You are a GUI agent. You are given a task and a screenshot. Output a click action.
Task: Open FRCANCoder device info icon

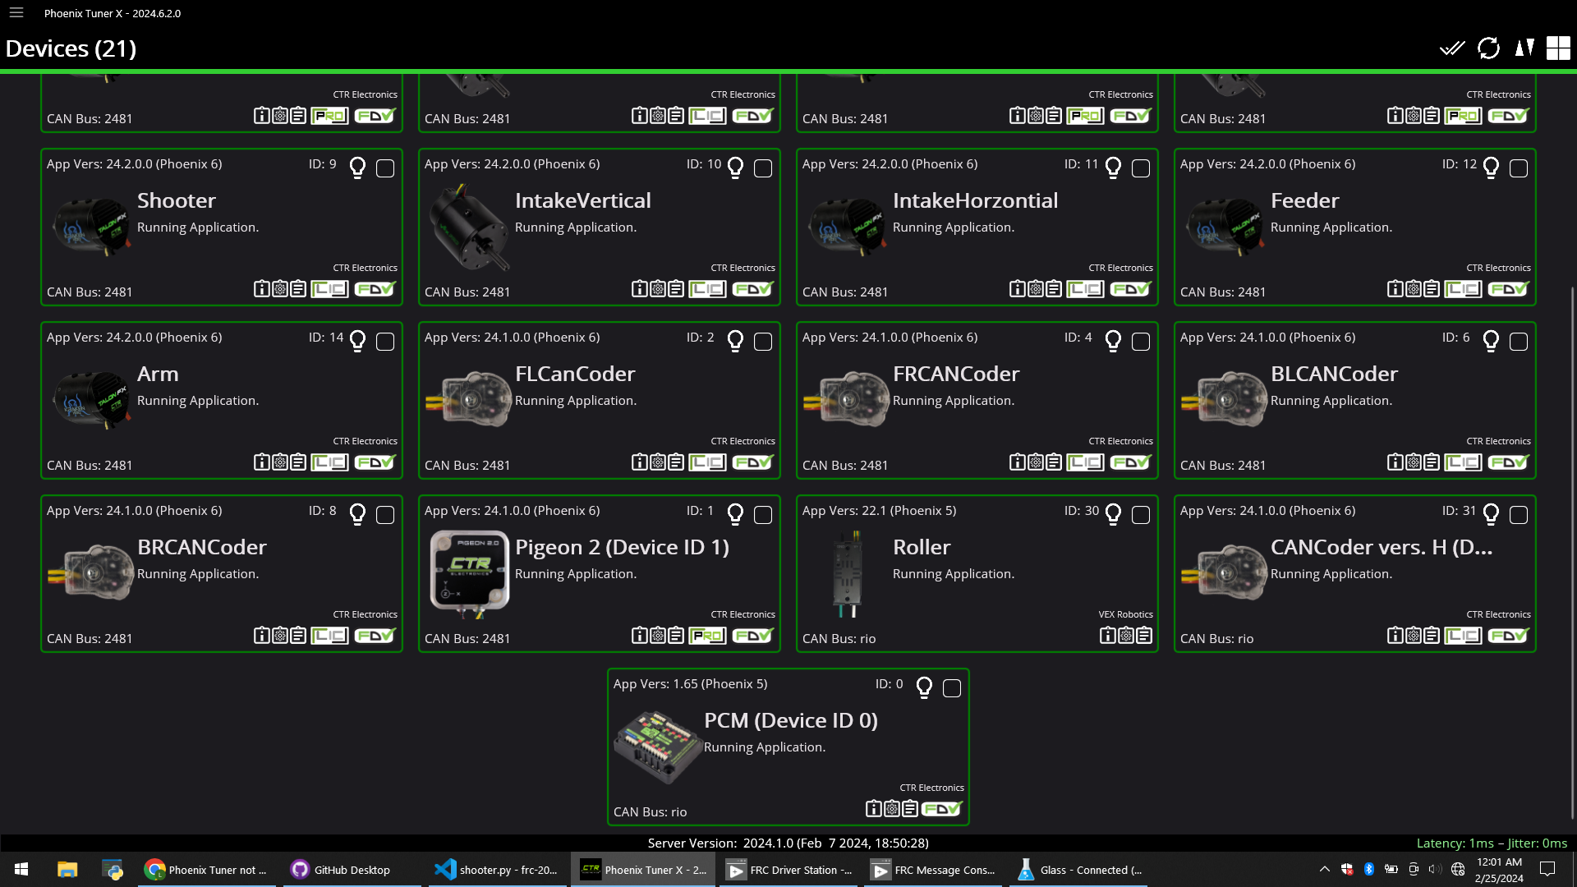[1017, 462]
